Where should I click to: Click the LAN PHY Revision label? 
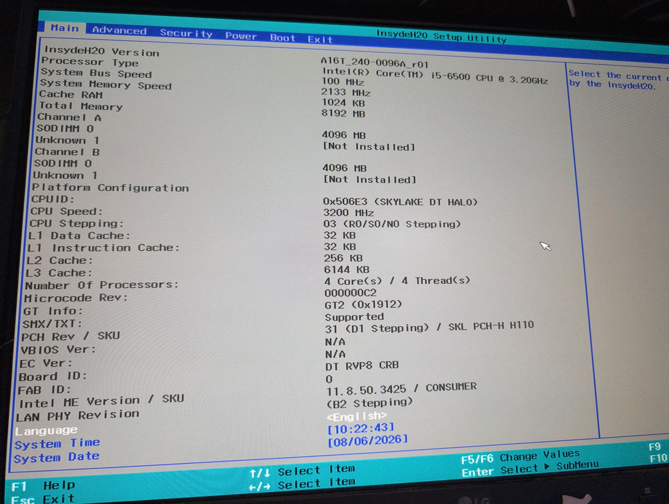[77, 416]
